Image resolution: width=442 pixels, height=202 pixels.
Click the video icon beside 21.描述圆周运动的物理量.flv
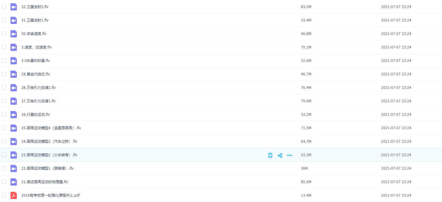click(x=14, y=182)
